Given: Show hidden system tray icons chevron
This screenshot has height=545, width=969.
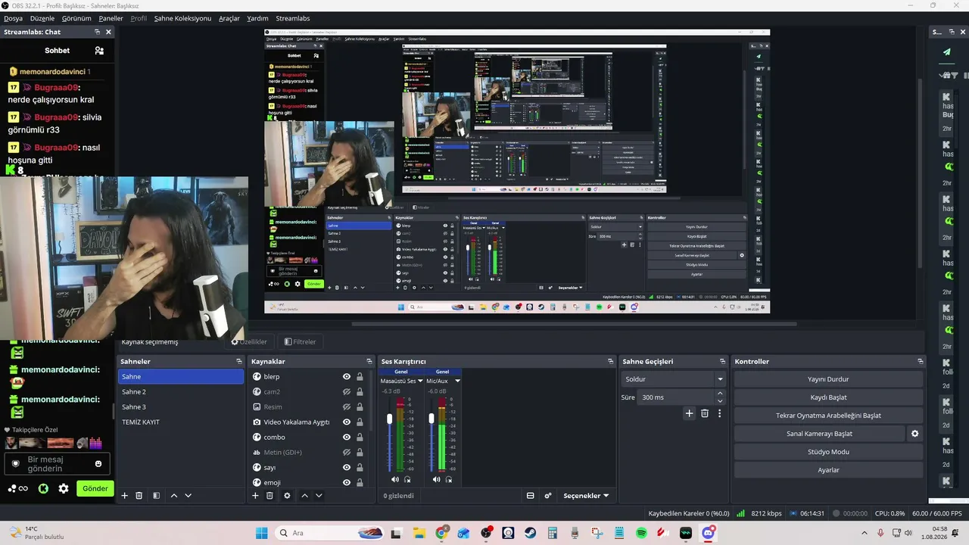Looking at the screenshot, I should [x=863, y=533].
